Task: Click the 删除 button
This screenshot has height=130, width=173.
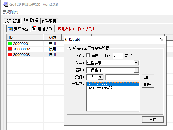Action: pyautogui.click(x=148, y=84)
